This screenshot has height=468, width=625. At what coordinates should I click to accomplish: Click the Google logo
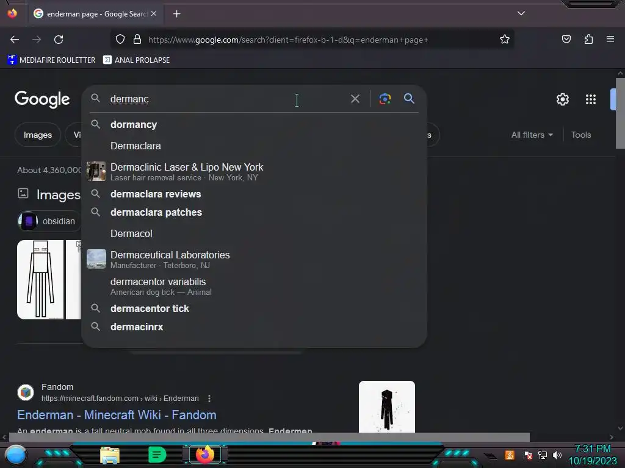(42, 99)
